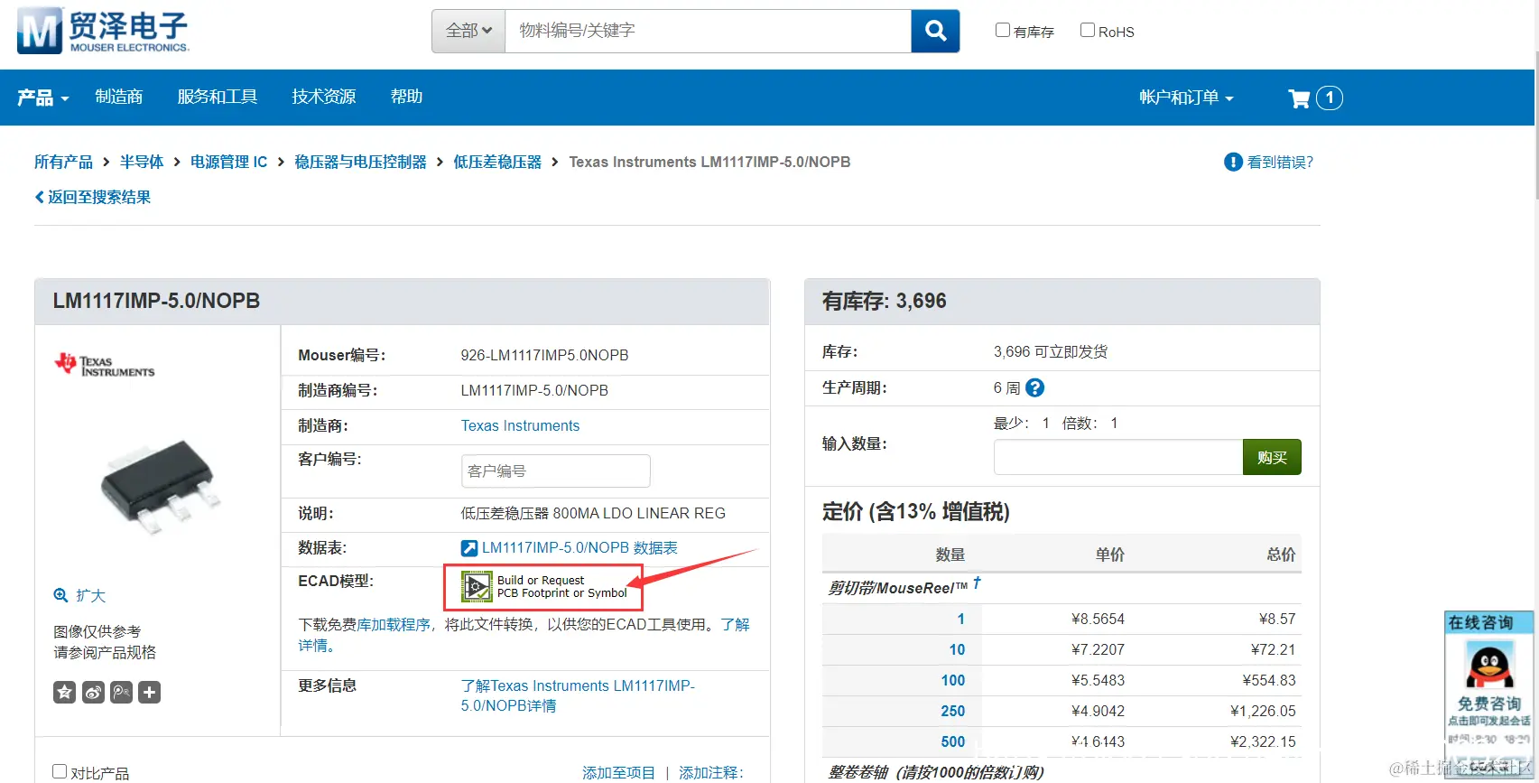
Task: Click the 电源管理 IC breadcrumb link
Action: 228,162
